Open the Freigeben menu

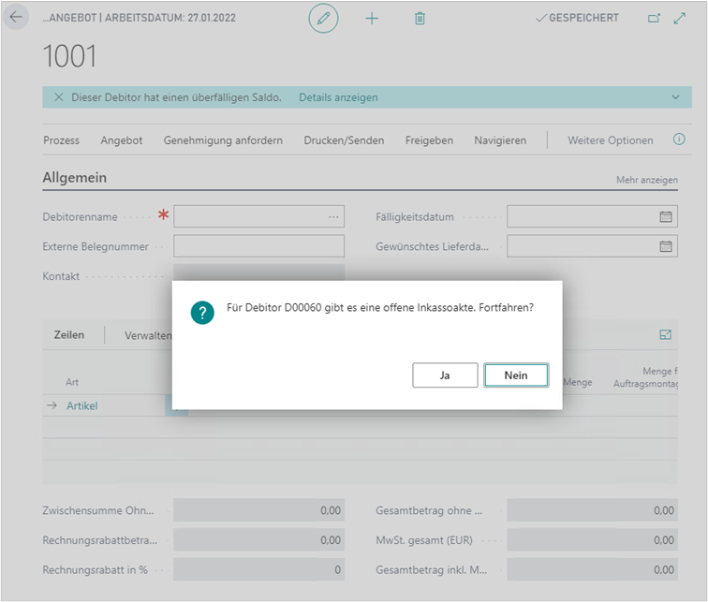pos(429,140)
